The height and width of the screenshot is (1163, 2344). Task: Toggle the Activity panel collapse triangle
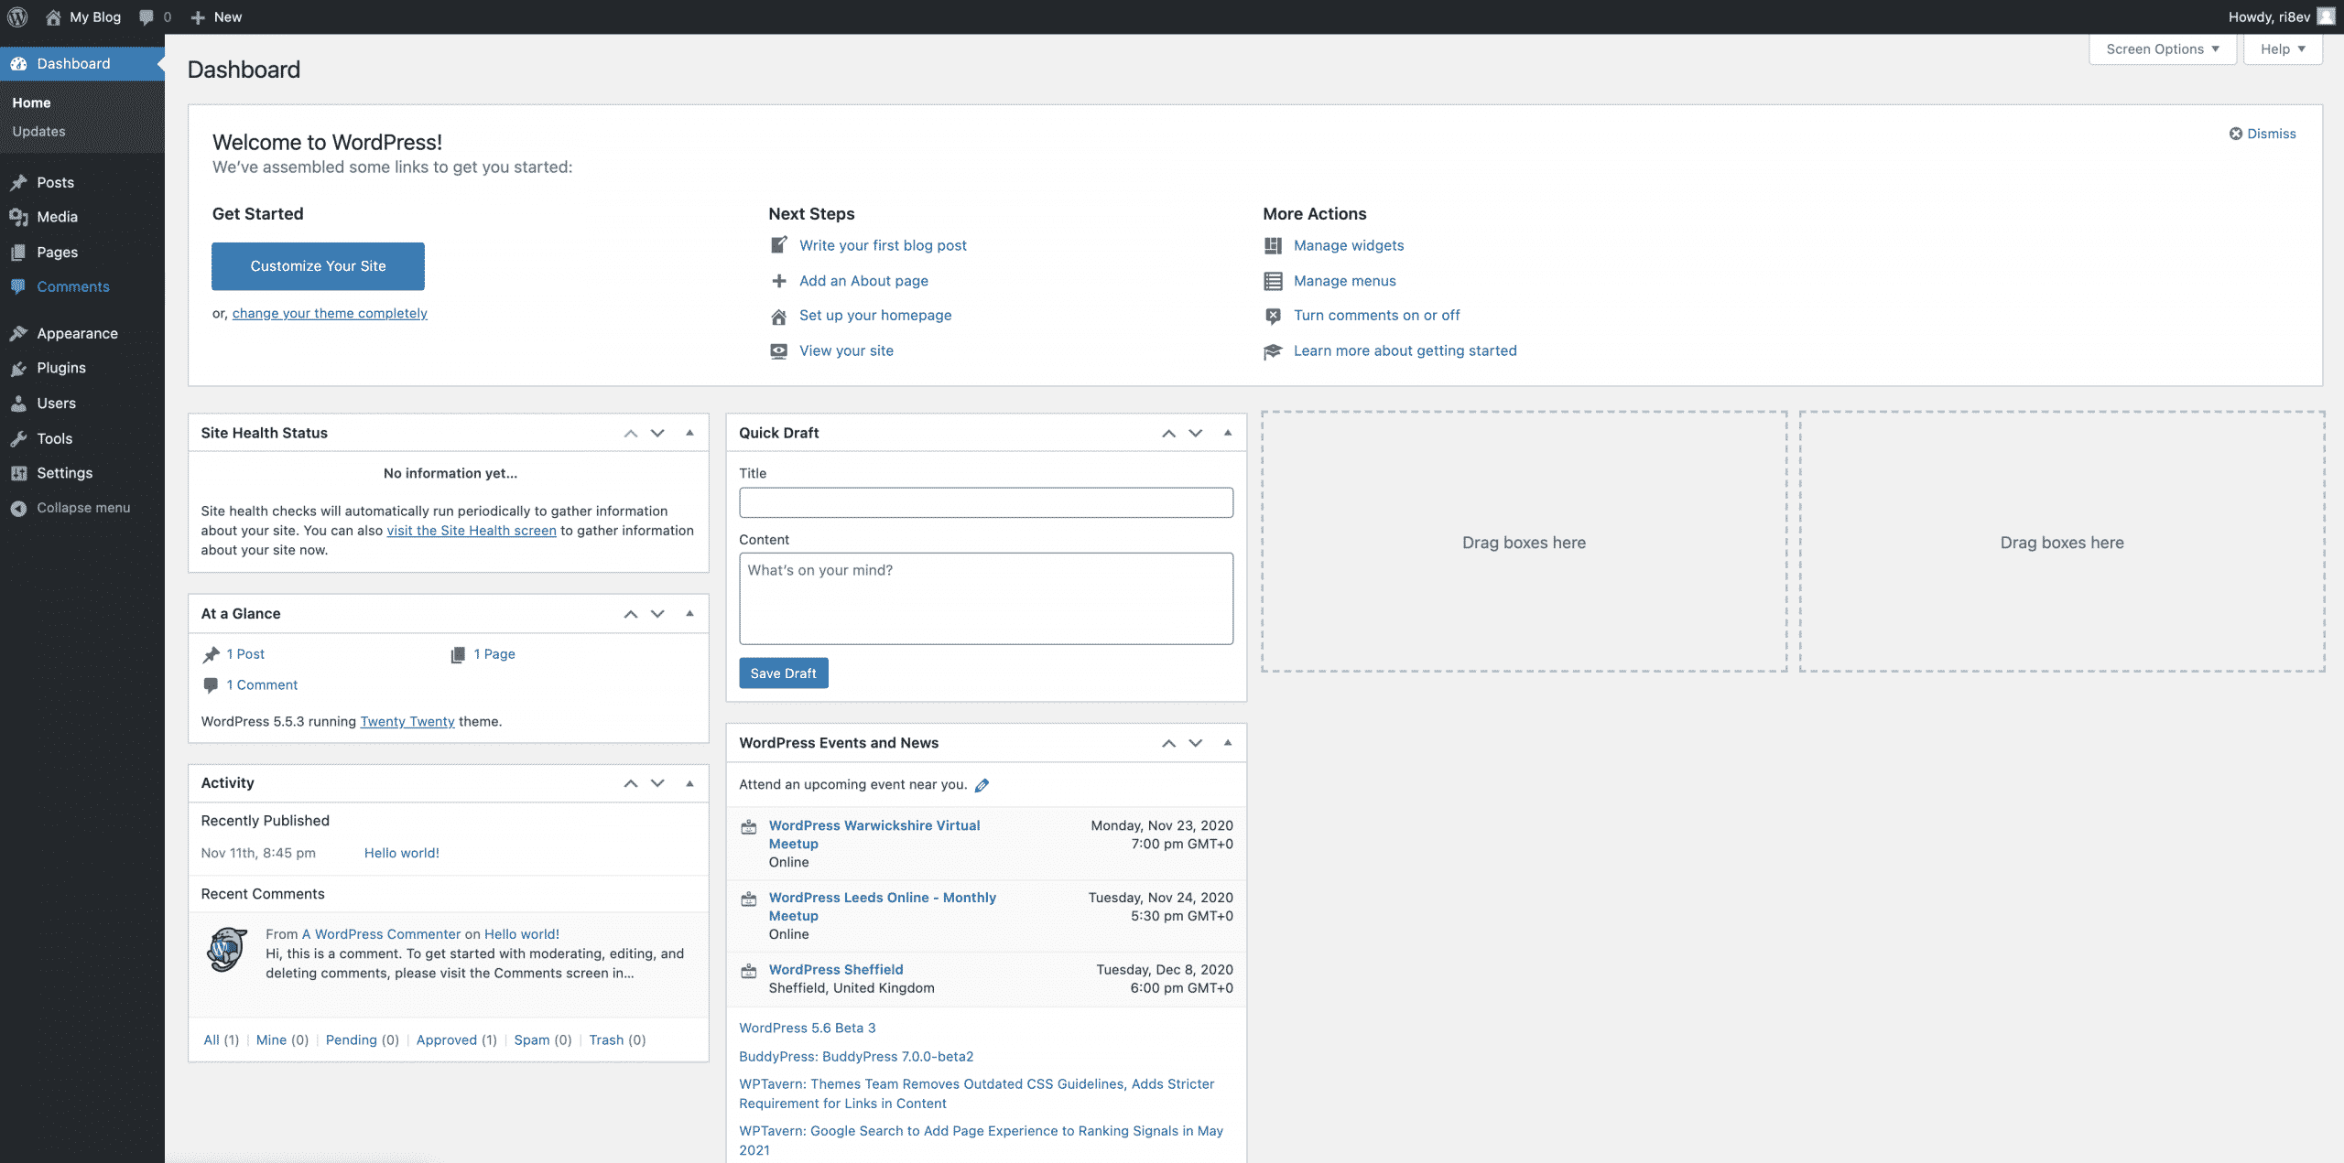689,783
